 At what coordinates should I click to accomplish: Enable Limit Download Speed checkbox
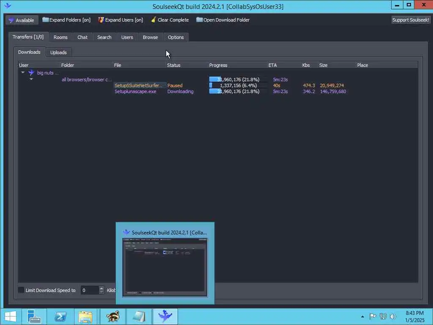click(21, 290)
